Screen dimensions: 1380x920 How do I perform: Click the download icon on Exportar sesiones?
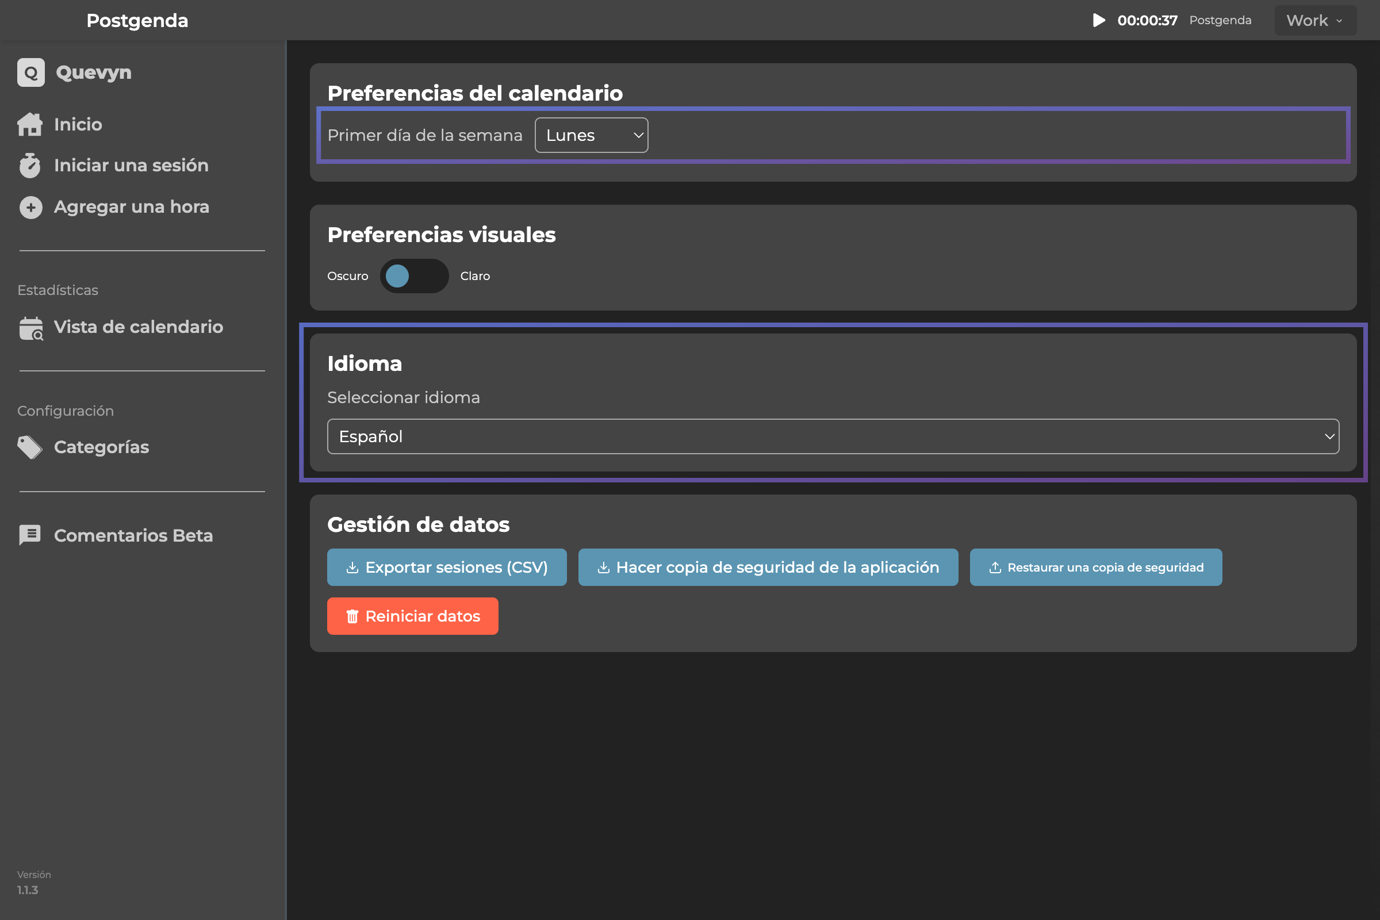point(352,568)
